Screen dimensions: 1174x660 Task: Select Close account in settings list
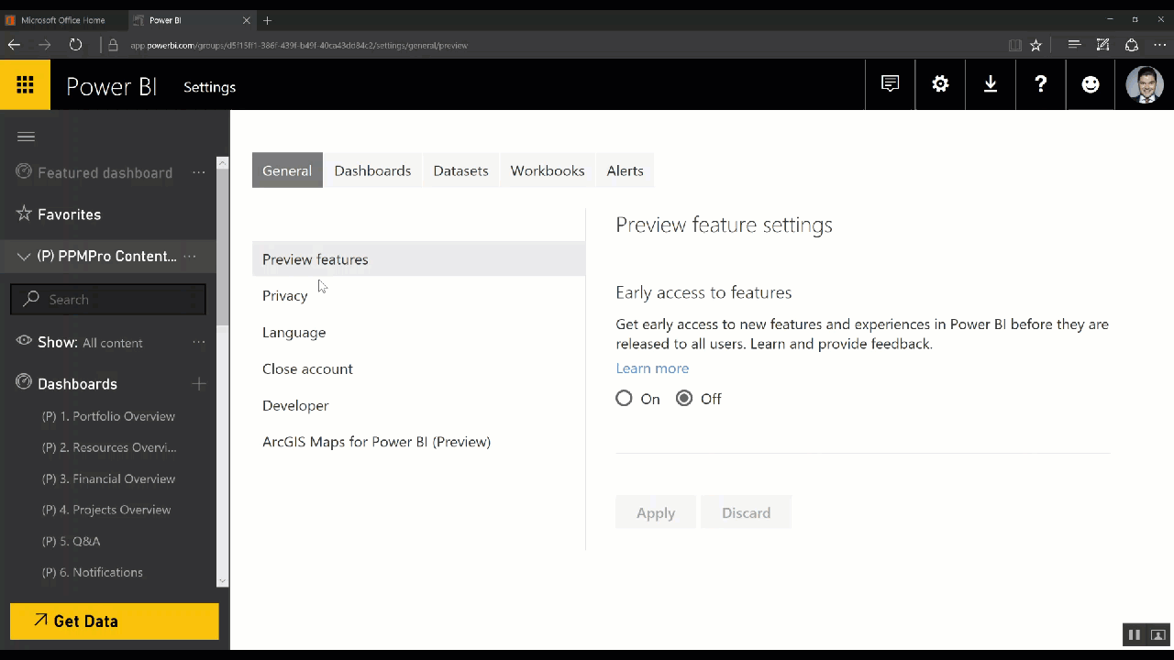click(307, 368)
